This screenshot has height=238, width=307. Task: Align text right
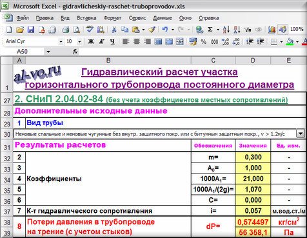pos(147,41)
